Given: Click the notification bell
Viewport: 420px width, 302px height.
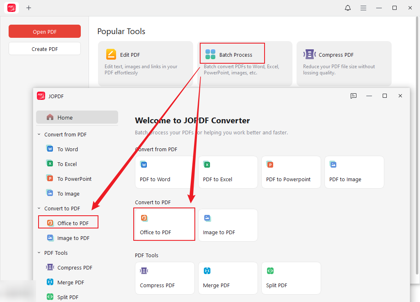Looking at the screenshot, I should (x=347, y=8).
